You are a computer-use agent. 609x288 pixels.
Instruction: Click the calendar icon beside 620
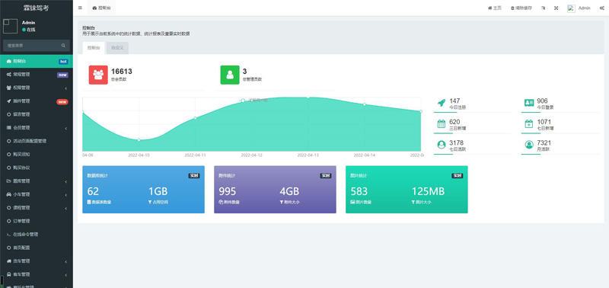(x=442, y=124)
